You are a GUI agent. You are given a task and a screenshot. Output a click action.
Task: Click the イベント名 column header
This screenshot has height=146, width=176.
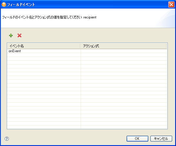[44, 46]
